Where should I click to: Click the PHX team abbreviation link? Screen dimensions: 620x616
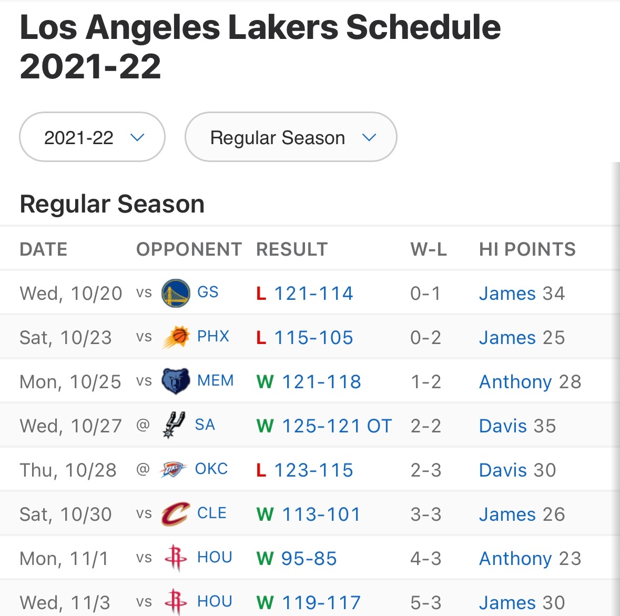click(x=213, y=337)
